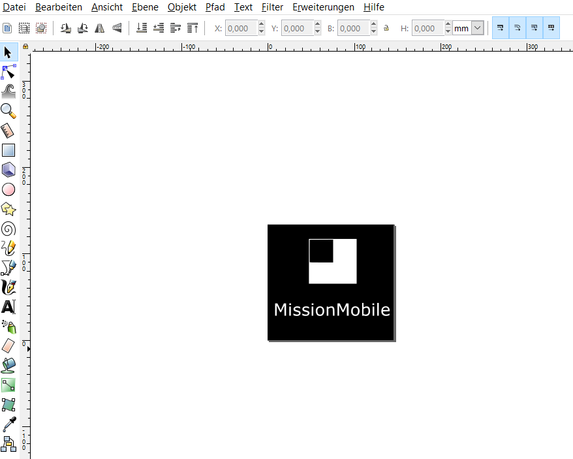The height and width of the screenshot is (459, 573).
Task: Select the Ellipse circle tool
Action: coord(8,190)
